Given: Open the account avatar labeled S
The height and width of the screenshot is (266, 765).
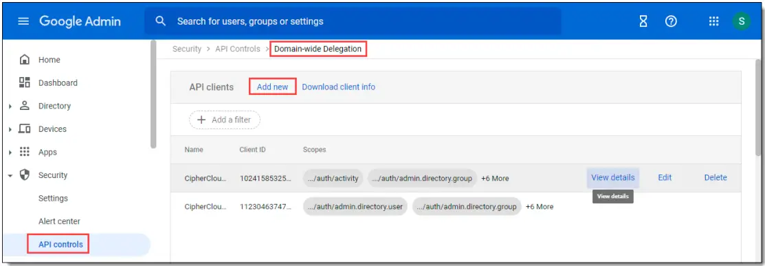Looking at the screenshot, I should coord(741,21).
